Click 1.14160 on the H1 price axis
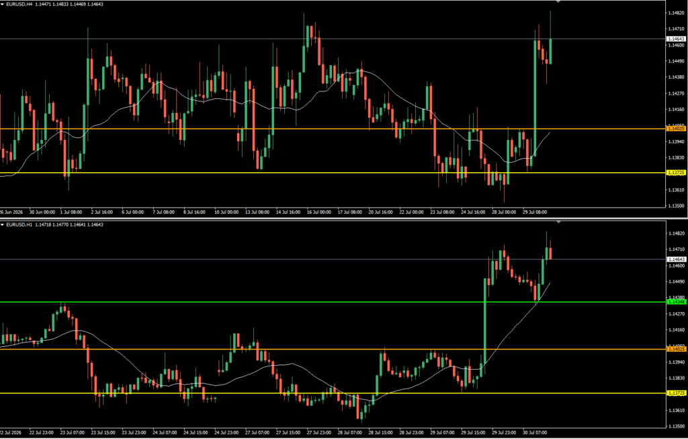The height and width of the screenshot is (439, 688). [x=676, y=330]
